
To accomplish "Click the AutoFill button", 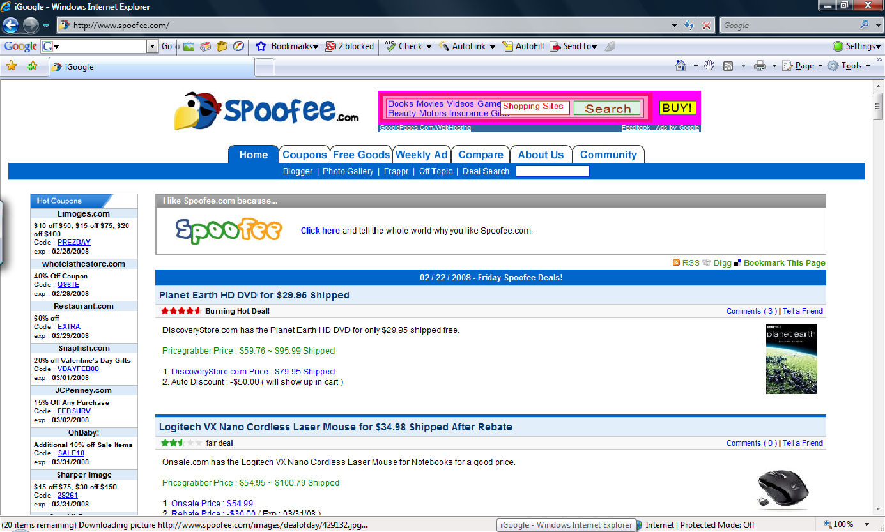I will coord(523,46).
